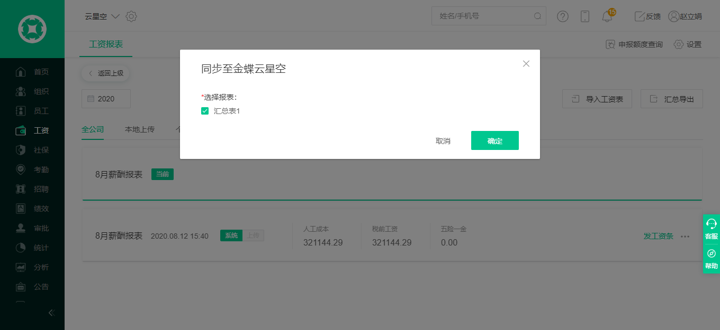The image size is (720, 330).
Task: Click 反馈 feedback in the header
Action: click(647, 16)
